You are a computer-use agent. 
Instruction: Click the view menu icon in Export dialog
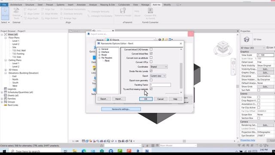click(x=171, y=40)
